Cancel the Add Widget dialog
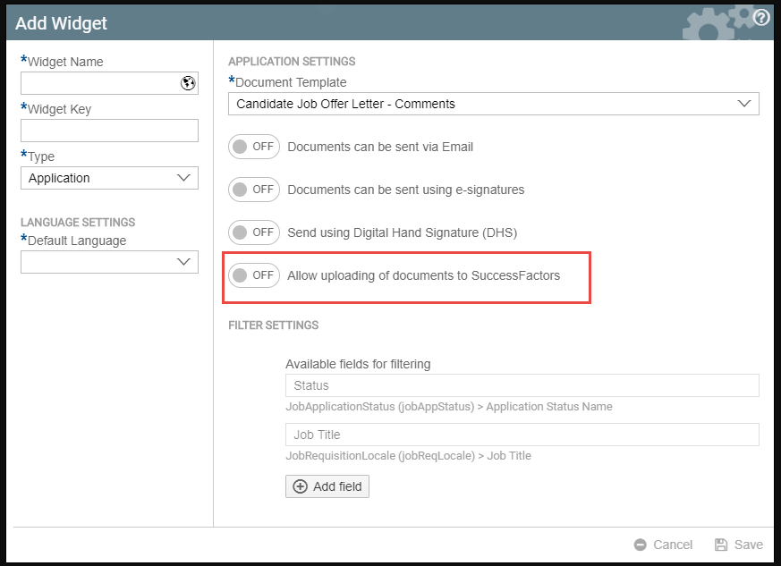781x566 pixels. click(x=663, y=545)
